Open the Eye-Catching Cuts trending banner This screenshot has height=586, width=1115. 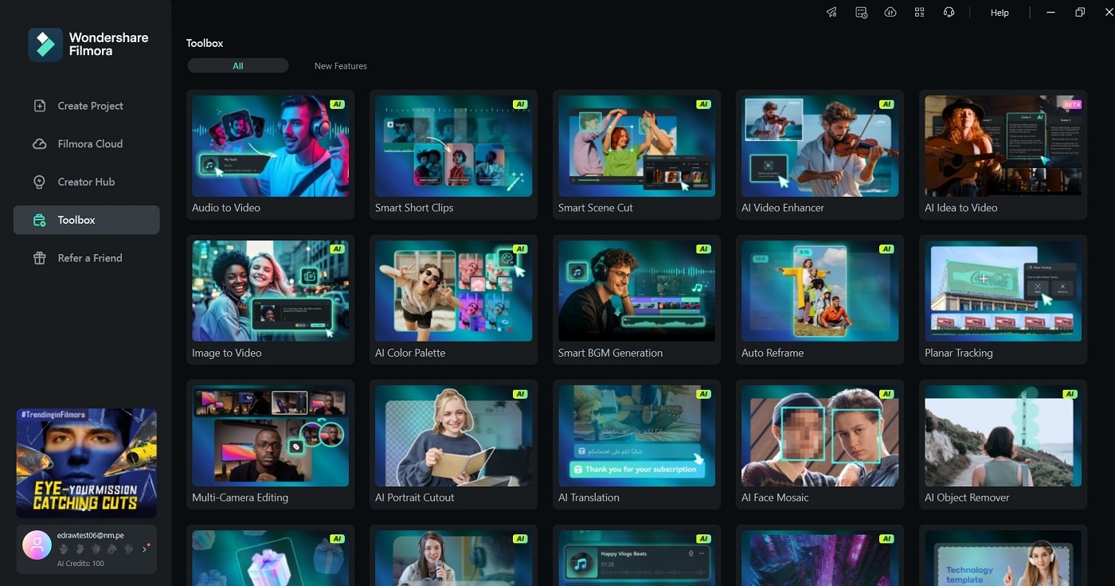[86, 463]
